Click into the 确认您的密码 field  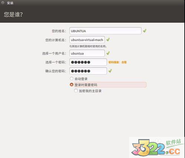click(x=88, y=71)
